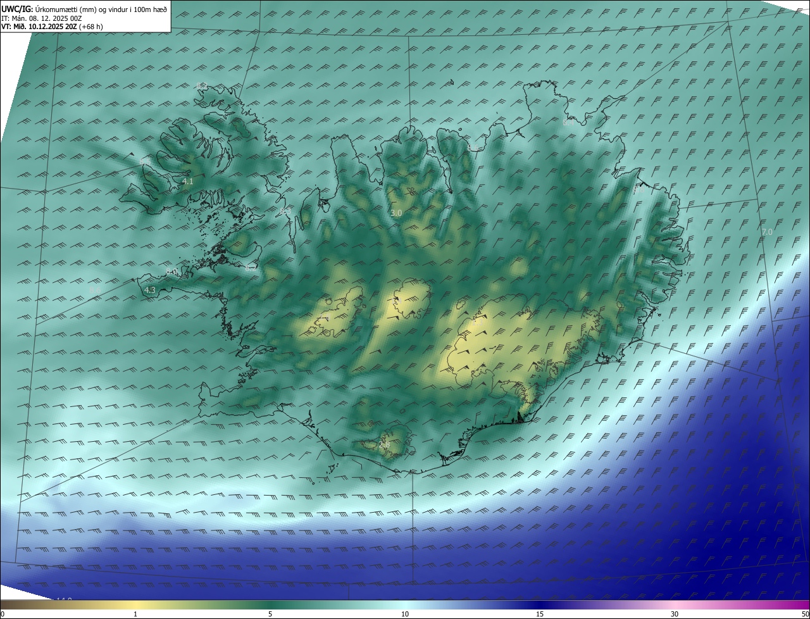Click the '4.1' value in the Westfjords
The height and width of the screenshot is (619, 810).
tap(187, 182)
